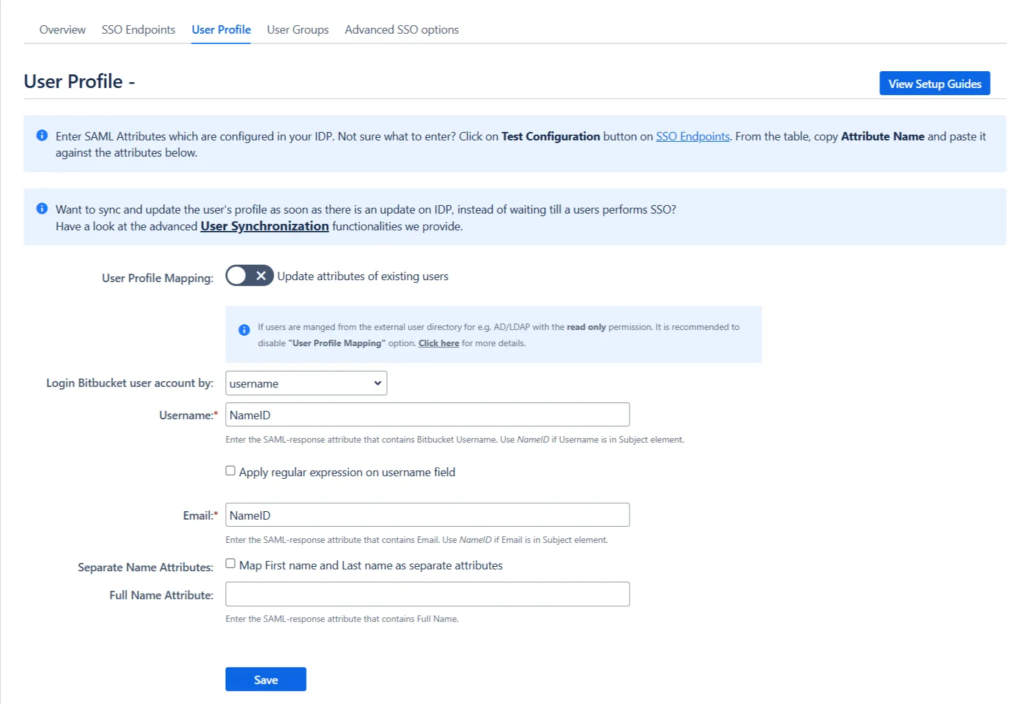Click the 'User Profile Mapping:' label

[x=157, y=278]
